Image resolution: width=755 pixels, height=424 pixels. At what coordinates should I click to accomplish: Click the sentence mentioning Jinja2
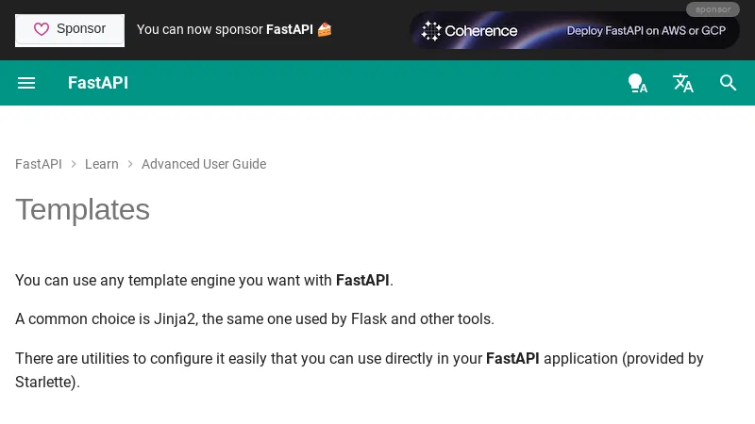pyautogui.click(x=255, y=318)
